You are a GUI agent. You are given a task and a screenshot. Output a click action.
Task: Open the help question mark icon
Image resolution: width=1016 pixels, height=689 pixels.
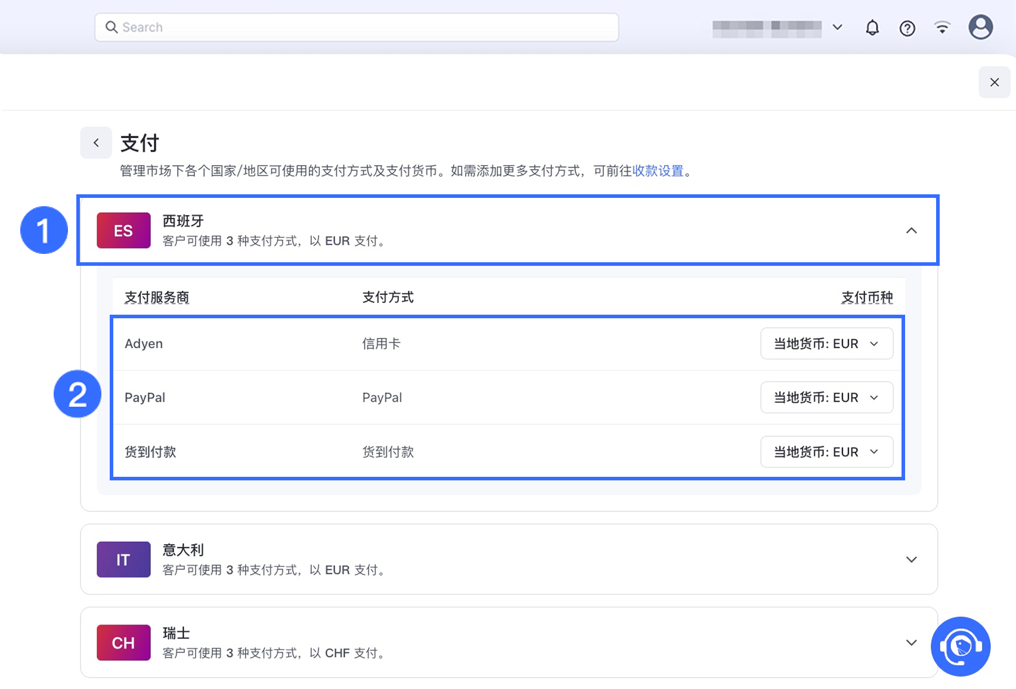[907, 28]
